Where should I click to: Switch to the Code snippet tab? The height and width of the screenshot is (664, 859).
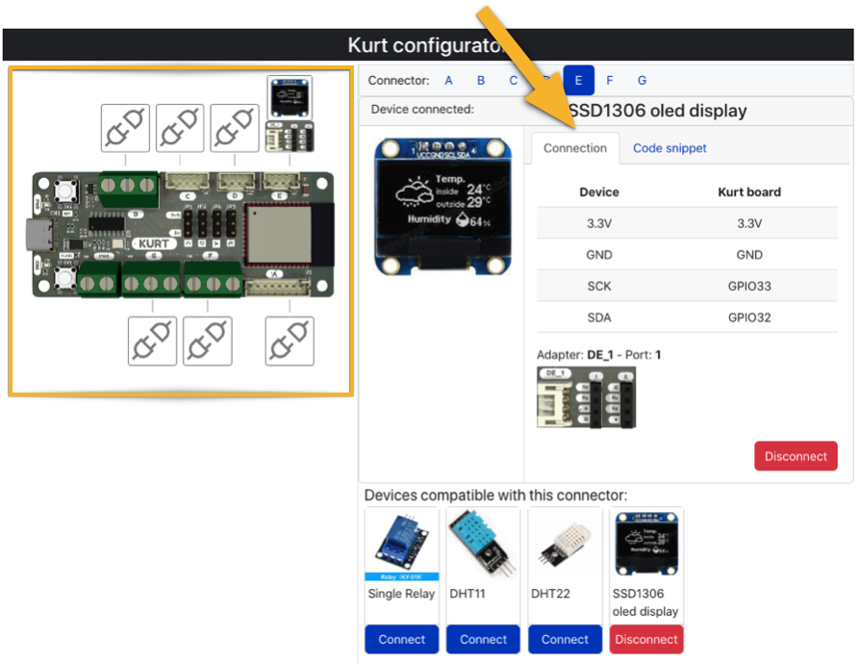coord(668,148)
